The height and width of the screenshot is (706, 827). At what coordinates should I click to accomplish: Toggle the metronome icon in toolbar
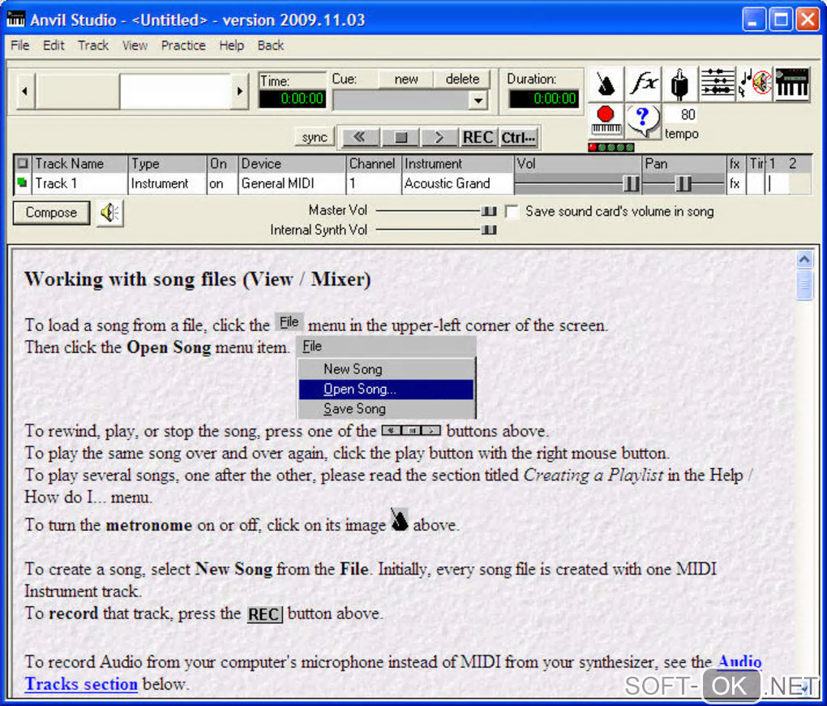point(606,84)
